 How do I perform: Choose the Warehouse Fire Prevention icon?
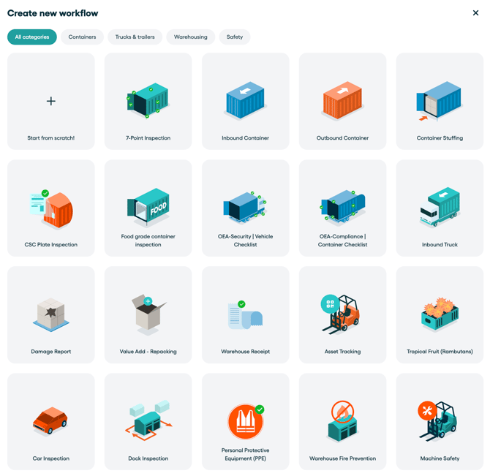tap(342, 422)
